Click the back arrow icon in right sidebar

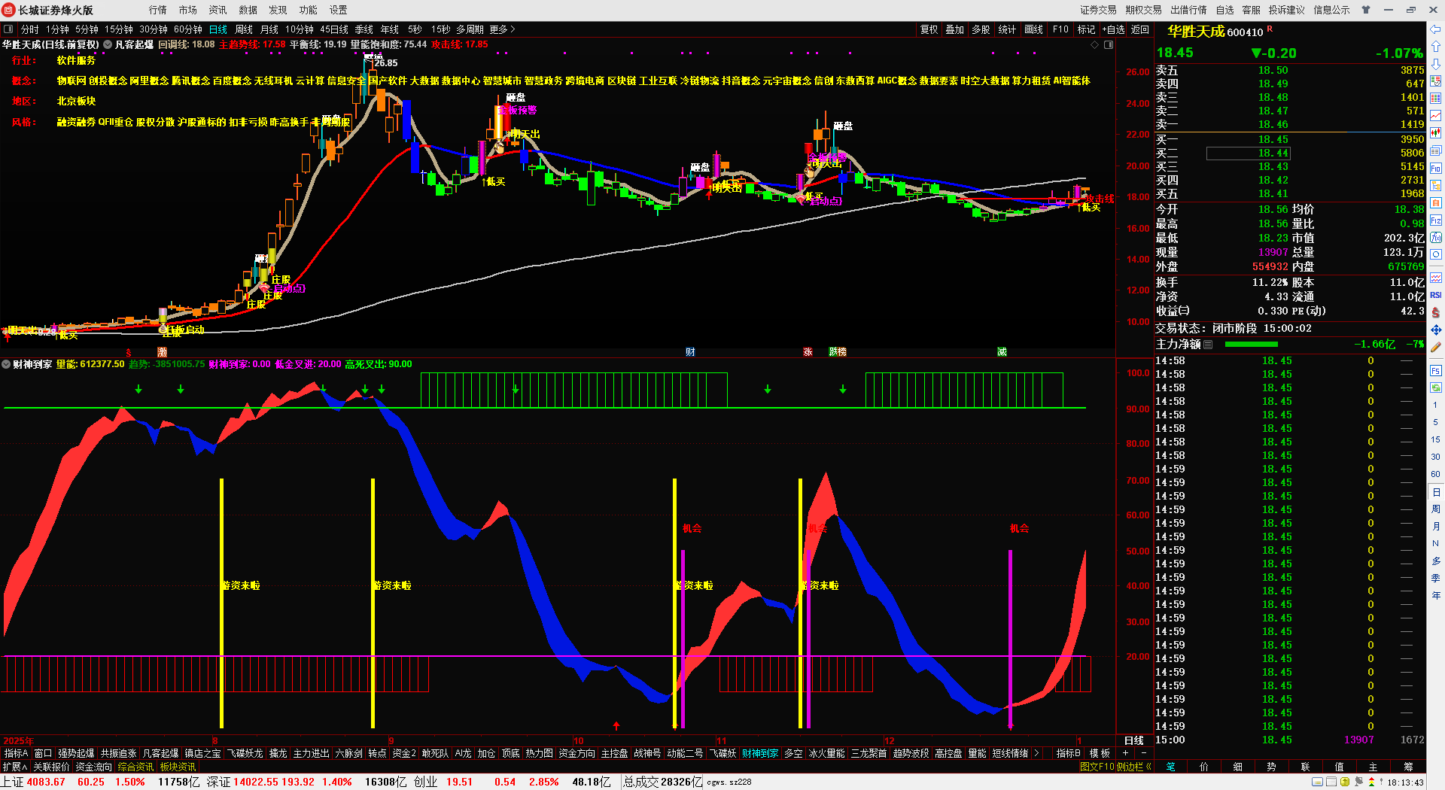(x=1436, y=29)
